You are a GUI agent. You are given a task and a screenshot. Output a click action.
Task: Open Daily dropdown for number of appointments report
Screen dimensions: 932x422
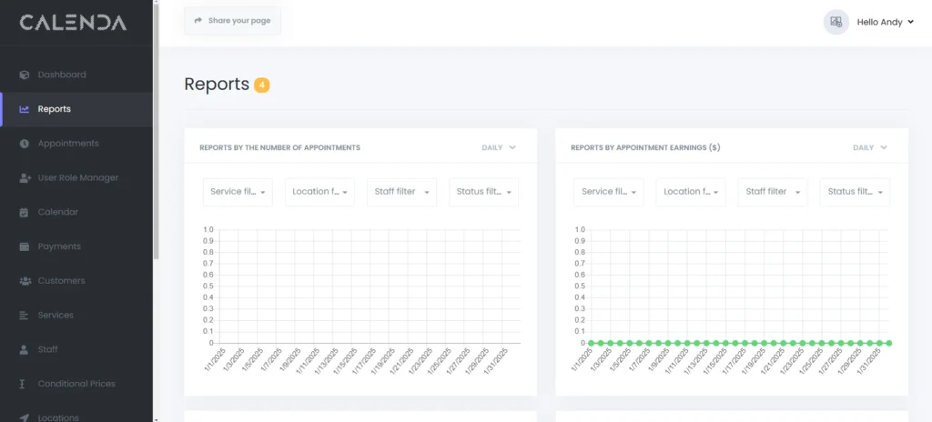pyautogui.click(x=500, y=147)
